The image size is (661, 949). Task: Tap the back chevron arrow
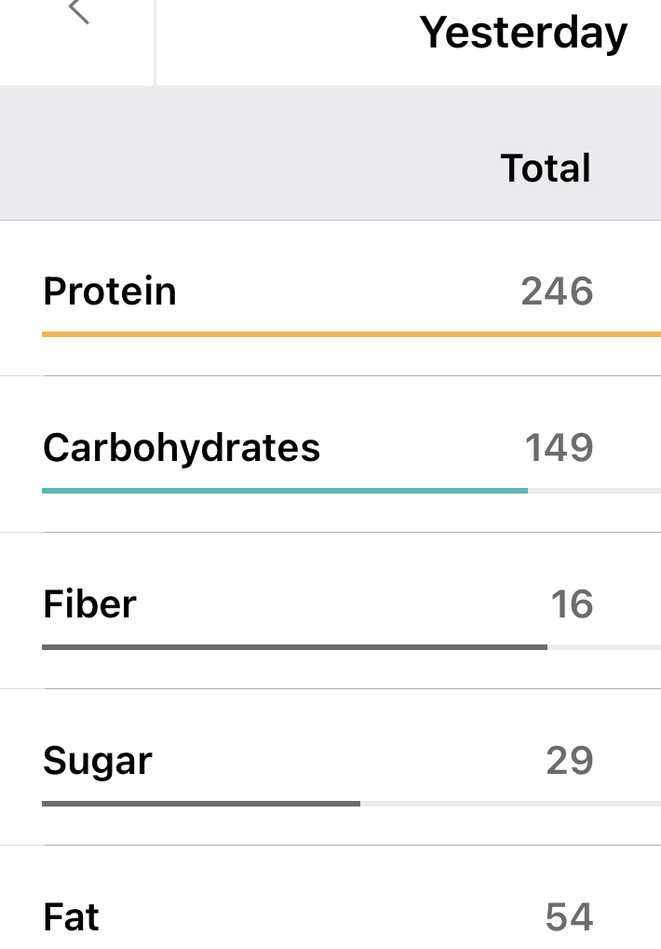click(x=79, y=11)
